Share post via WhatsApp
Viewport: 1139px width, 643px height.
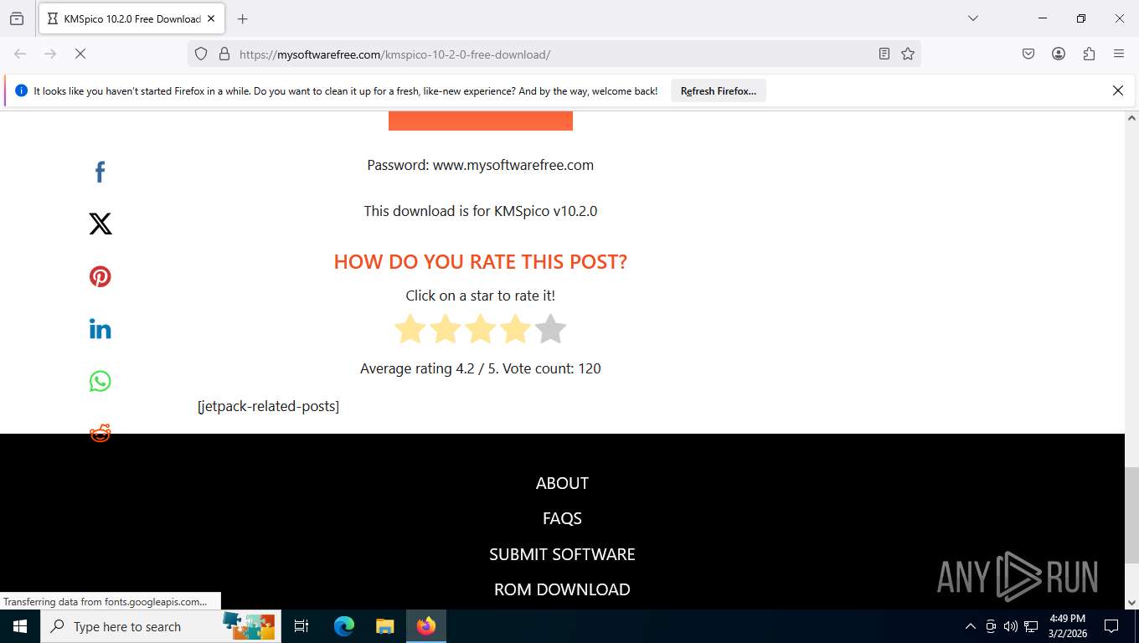pos(100,381)
